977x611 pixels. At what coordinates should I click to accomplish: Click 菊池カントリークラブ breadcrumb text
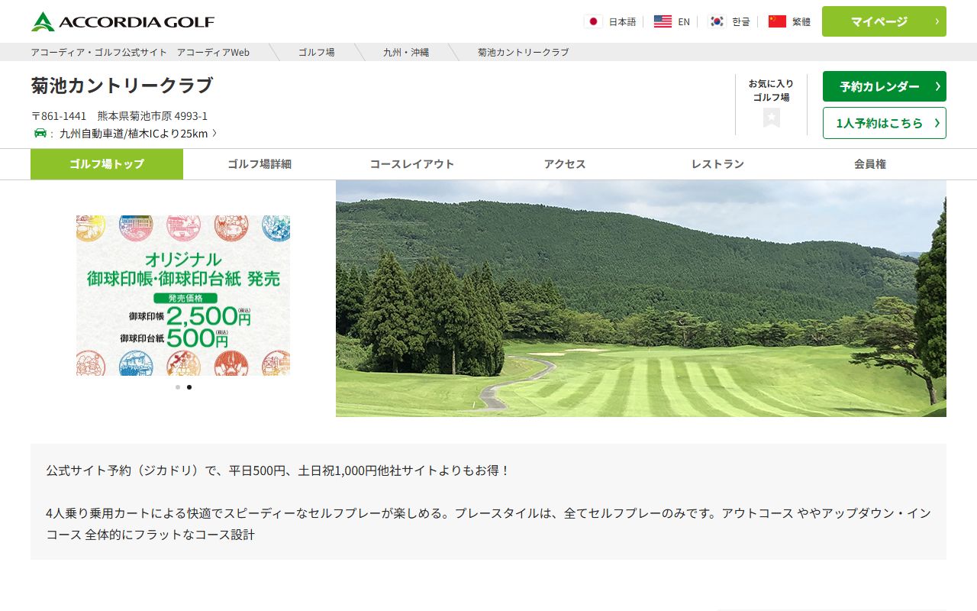524,52
